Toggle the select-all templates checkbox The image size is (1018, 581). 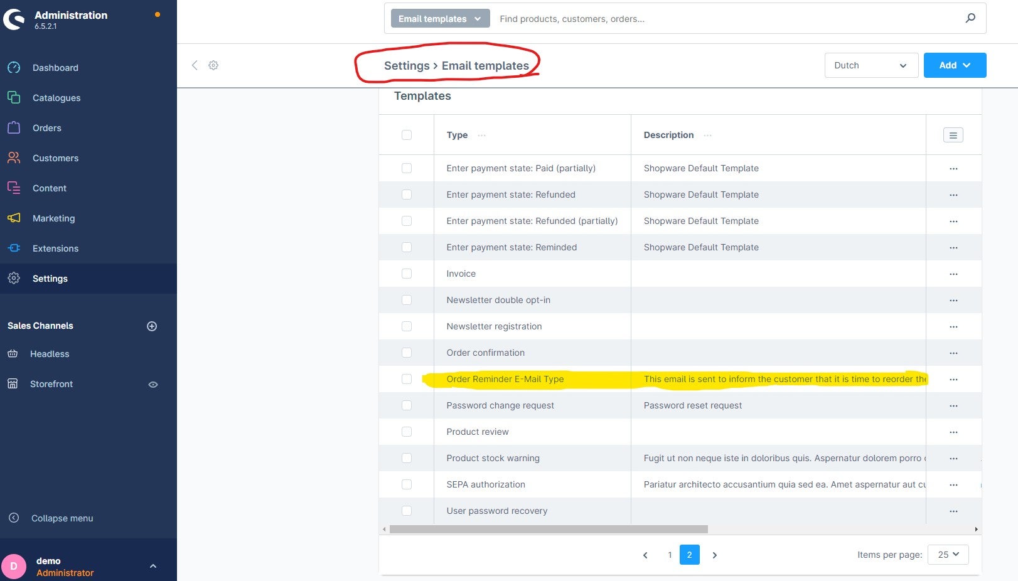pyautogui.click(x=407, y=135)
